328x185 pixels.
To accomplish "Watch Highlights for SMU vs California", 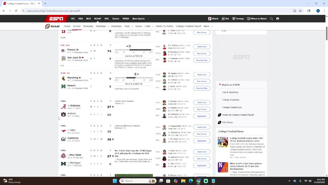I will pos(202,141).
